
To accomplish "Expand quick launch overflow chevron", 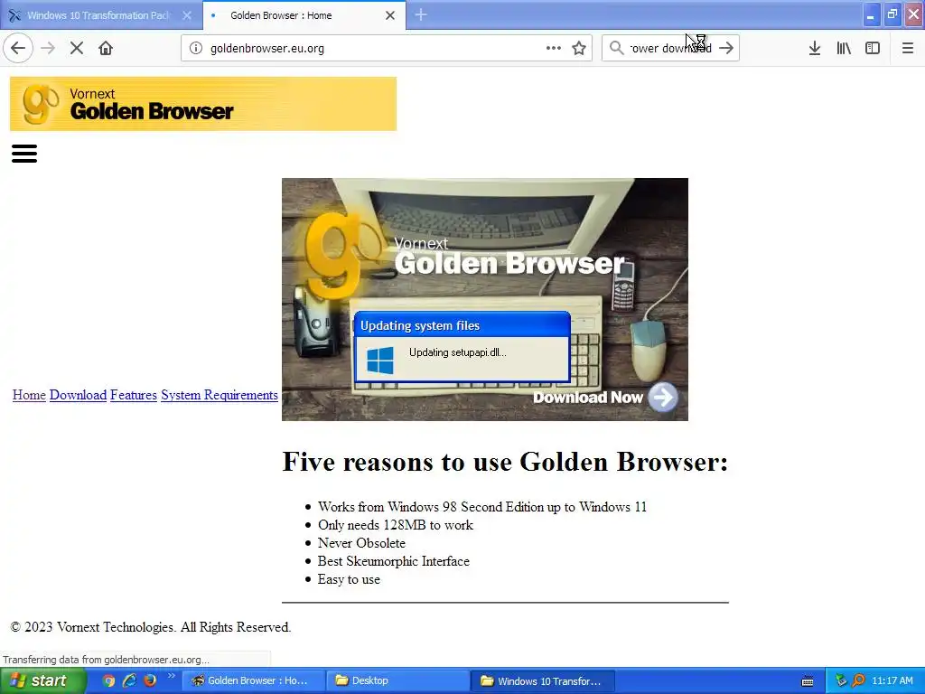I will pyautogui.click(x=171, y=676).
